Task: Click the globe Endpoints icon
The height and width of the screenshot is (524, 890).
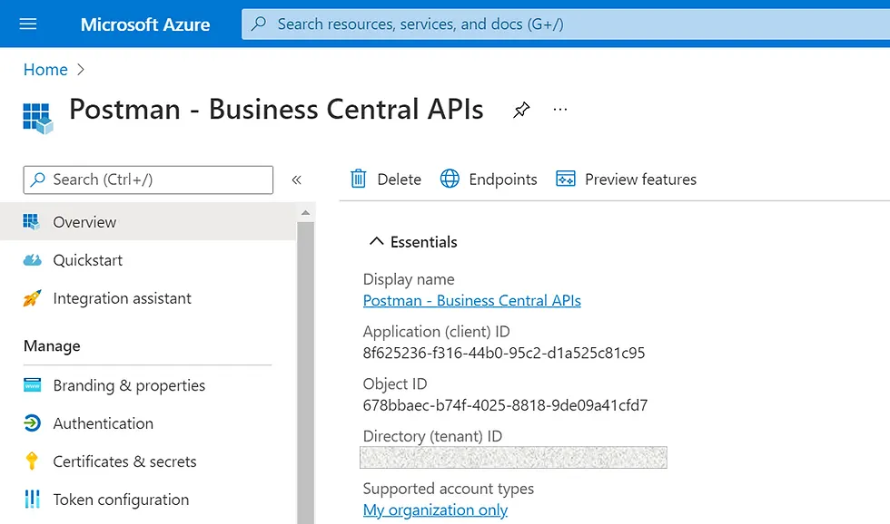Action: click(450, 179)
